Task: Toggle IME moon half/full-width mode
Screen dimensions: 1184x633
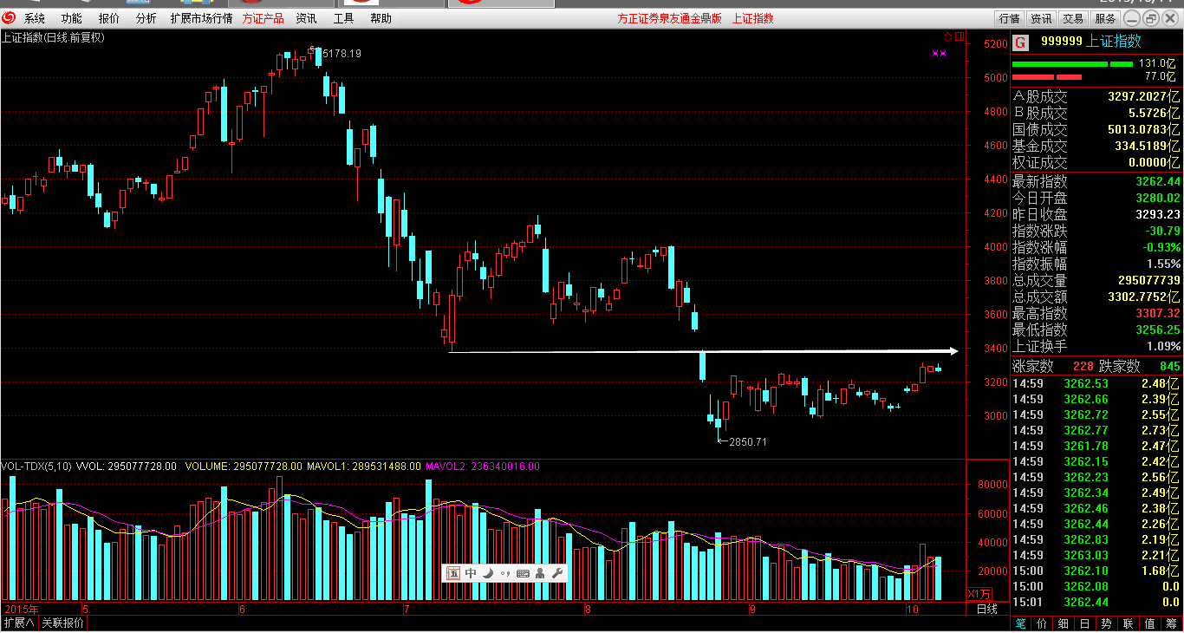Action: (488, 573)
